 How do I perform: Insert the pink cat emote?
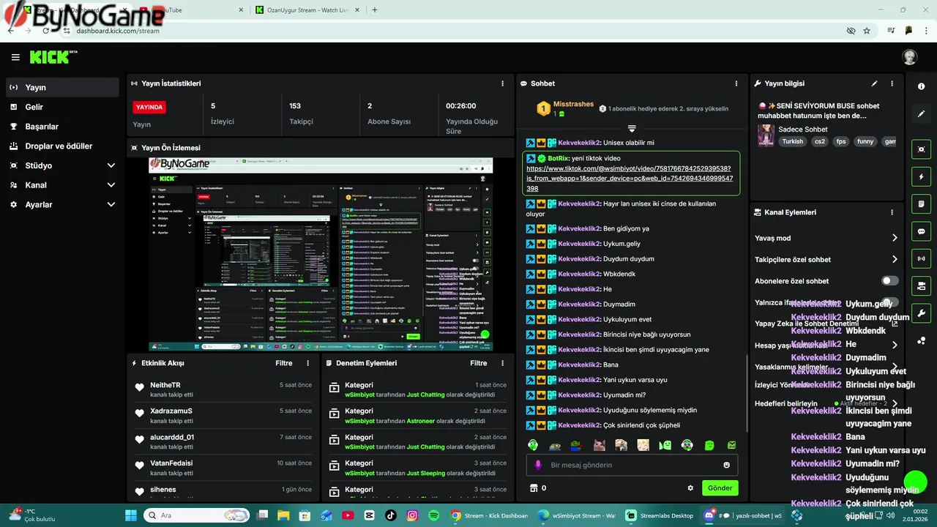pyautogui.click(x=599, y=445)
